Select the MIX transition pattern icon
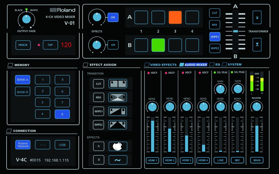279x174 pixels. 118,97
